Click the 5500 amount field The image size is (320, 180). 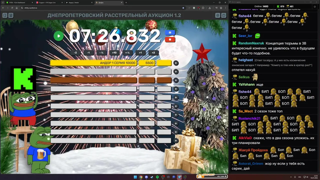(147, 63)
